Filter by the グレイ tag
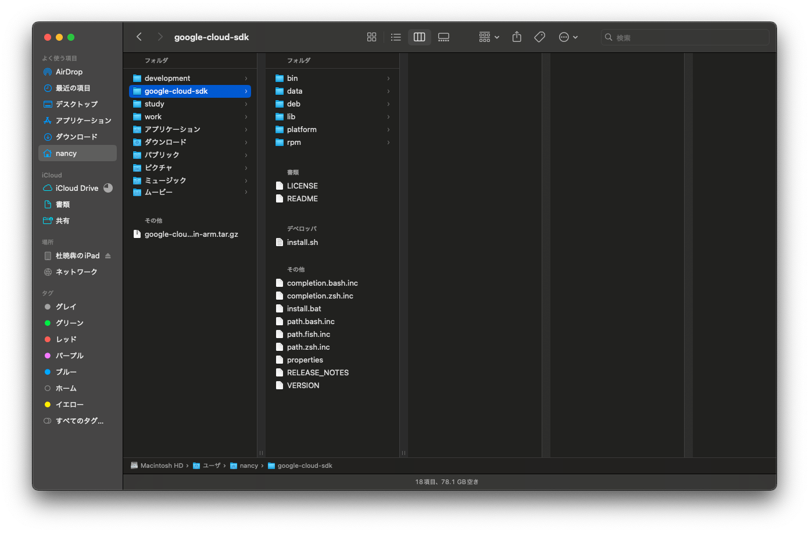The image size is (809, 533). [77, 307]
